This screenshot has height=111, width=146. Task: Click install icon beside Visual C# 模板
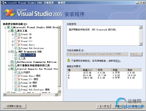[19, 83]
